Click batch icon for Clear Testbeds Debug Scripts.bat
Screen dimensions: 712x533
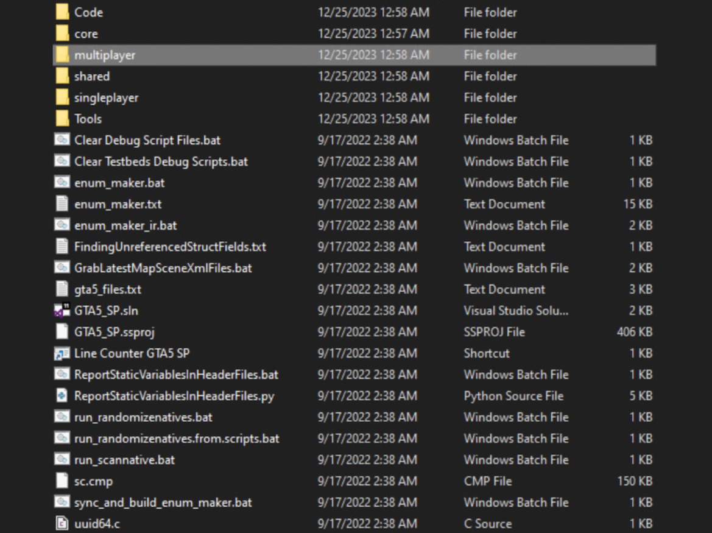62,161
